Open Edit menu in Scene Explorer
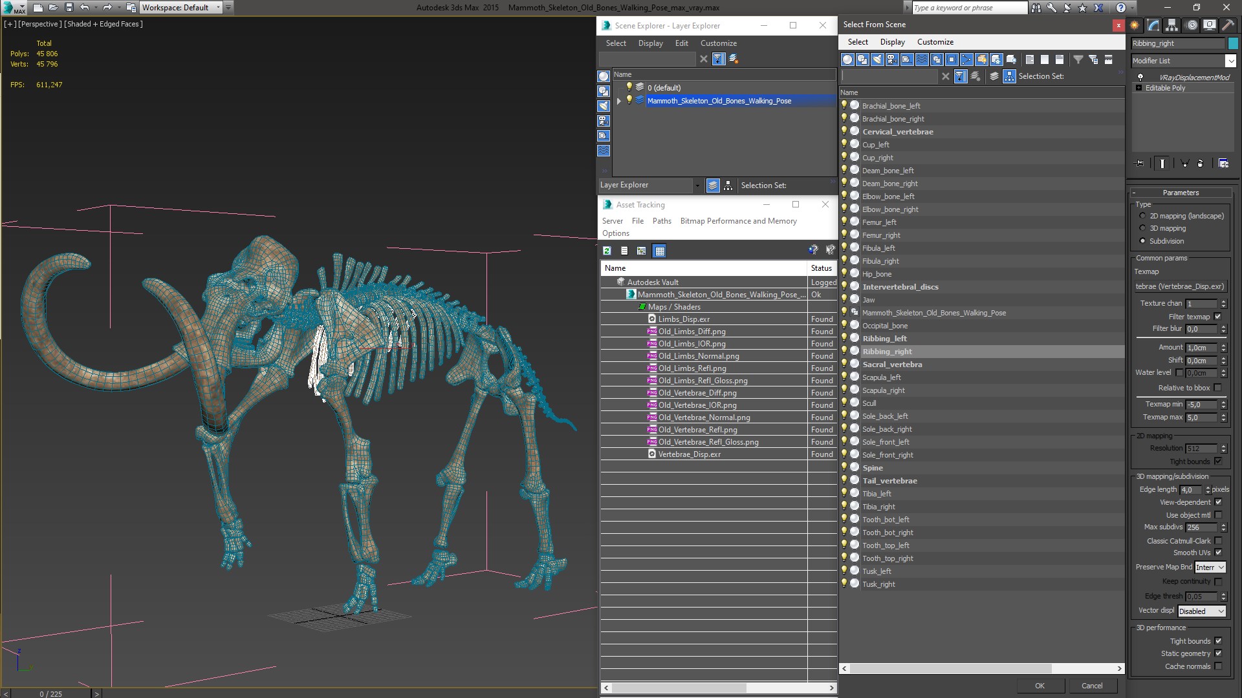Image resolution: width=1242 pixels, height=698 pixels. pyautogui.click(x=682, y=43)
